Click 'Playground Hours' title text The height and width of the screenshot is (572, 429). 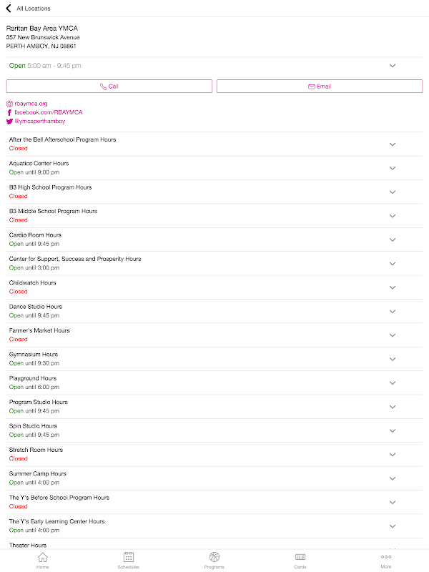point(33,378)
